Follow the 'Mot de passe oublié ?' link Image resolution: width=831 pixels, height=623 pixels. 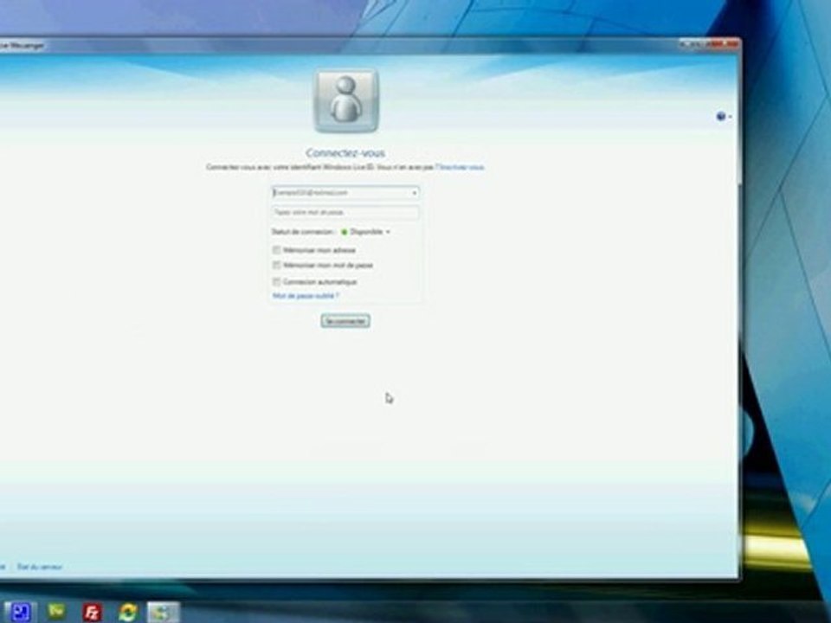306,296
